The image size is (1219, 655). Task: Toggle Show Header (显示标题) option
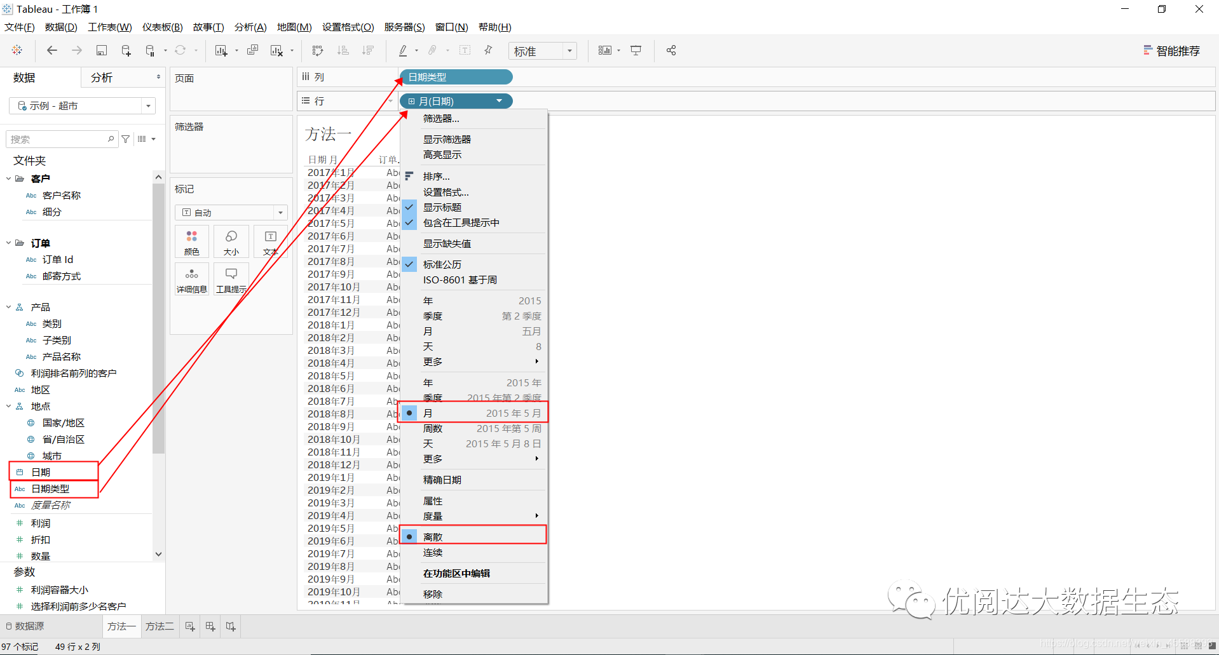[x=473, y=208]
